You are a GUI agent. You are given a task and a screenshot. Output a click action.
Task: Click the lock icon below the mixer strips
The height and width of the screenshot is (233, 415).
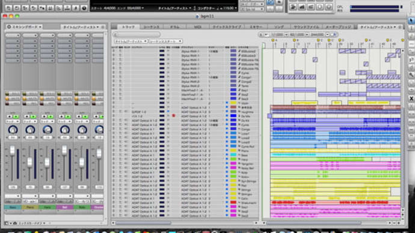15,223
